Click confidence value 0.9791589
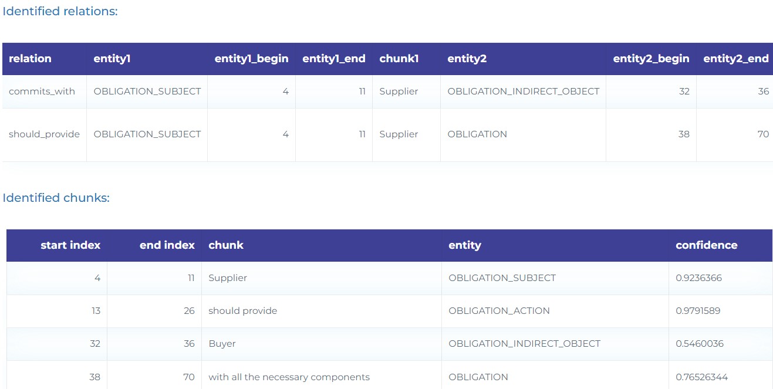Image resolution: width=773 pixels, height=389 pixels. [x=698, y=311]
